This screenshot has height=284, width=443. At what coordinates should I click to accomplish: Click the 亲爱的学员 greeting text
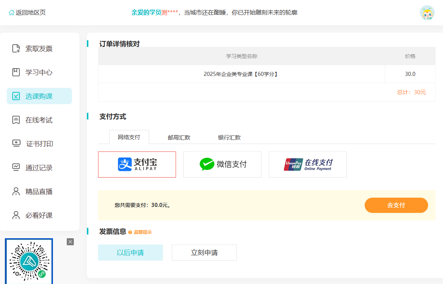tap(146, 13)
